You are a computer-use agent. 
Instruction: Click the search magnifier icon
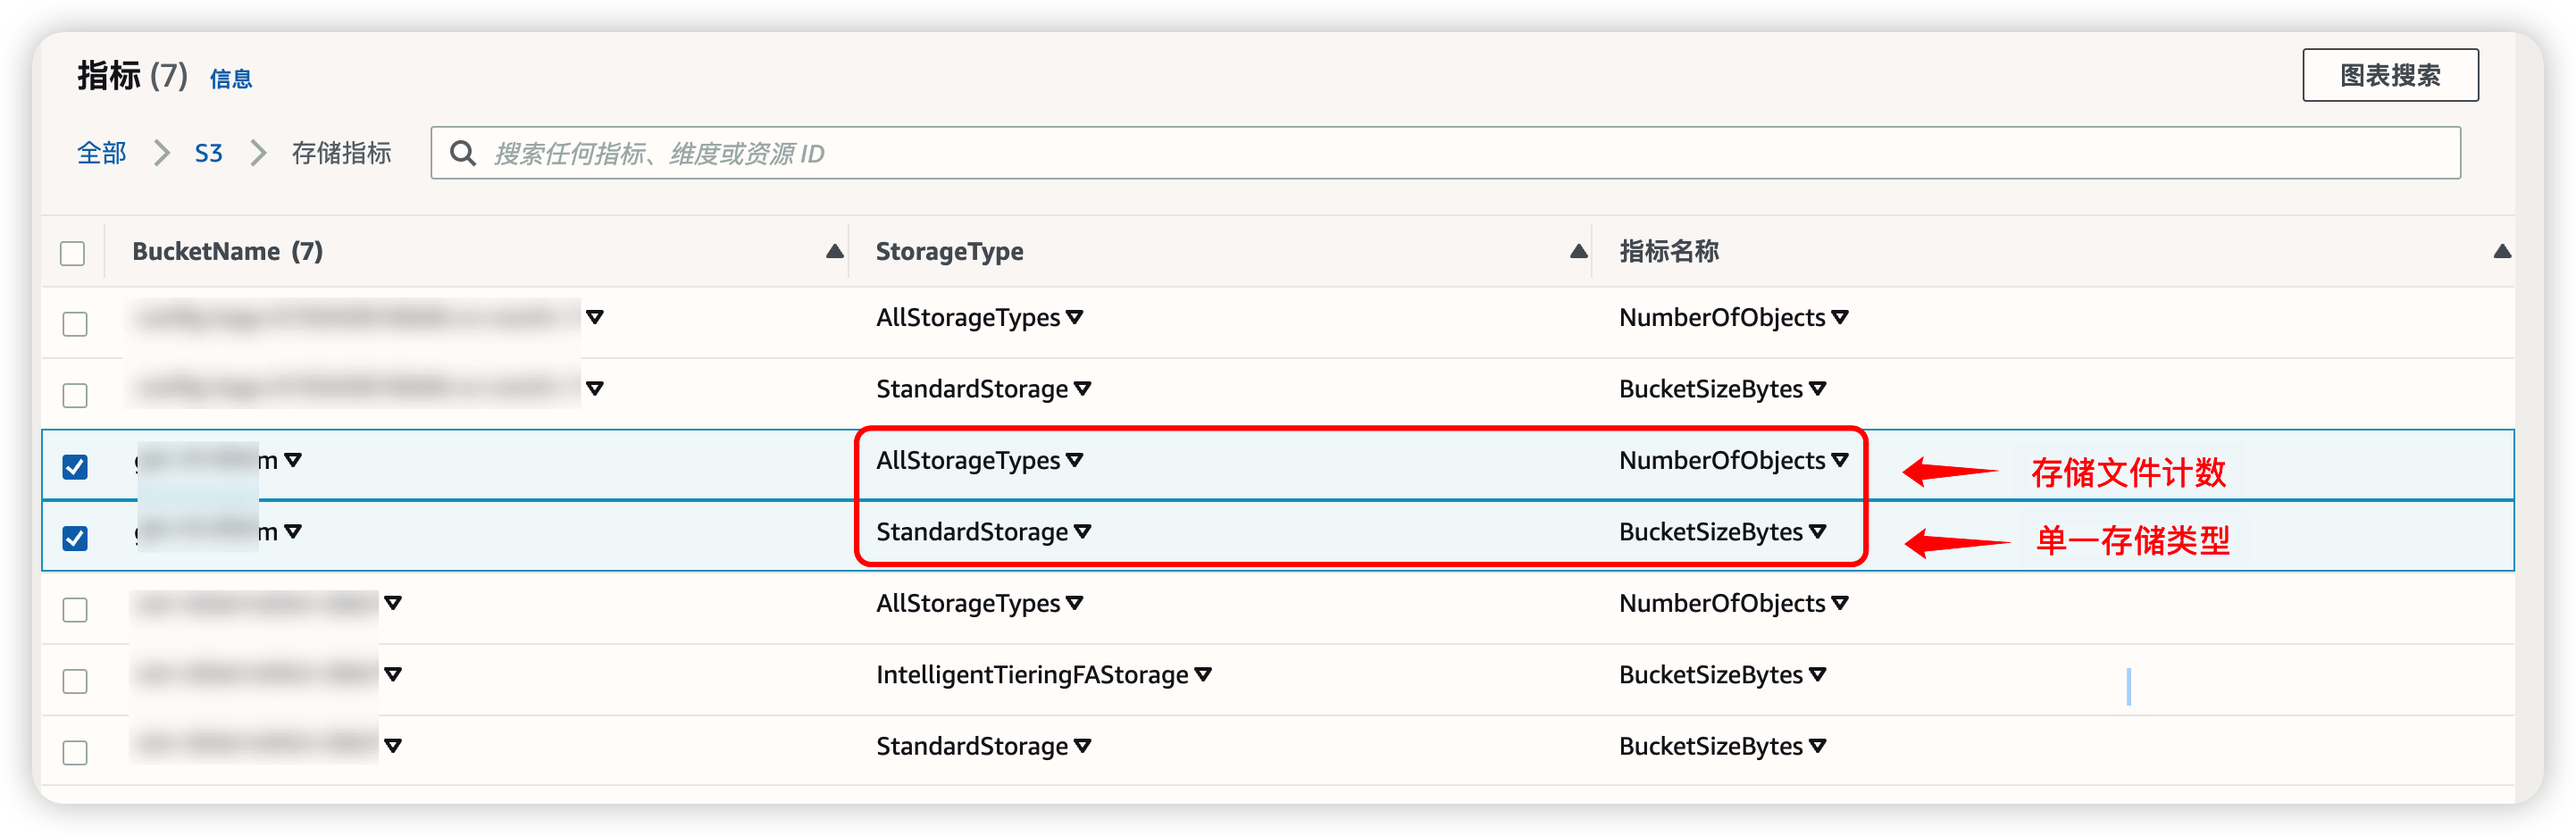[x=462, y=153]
